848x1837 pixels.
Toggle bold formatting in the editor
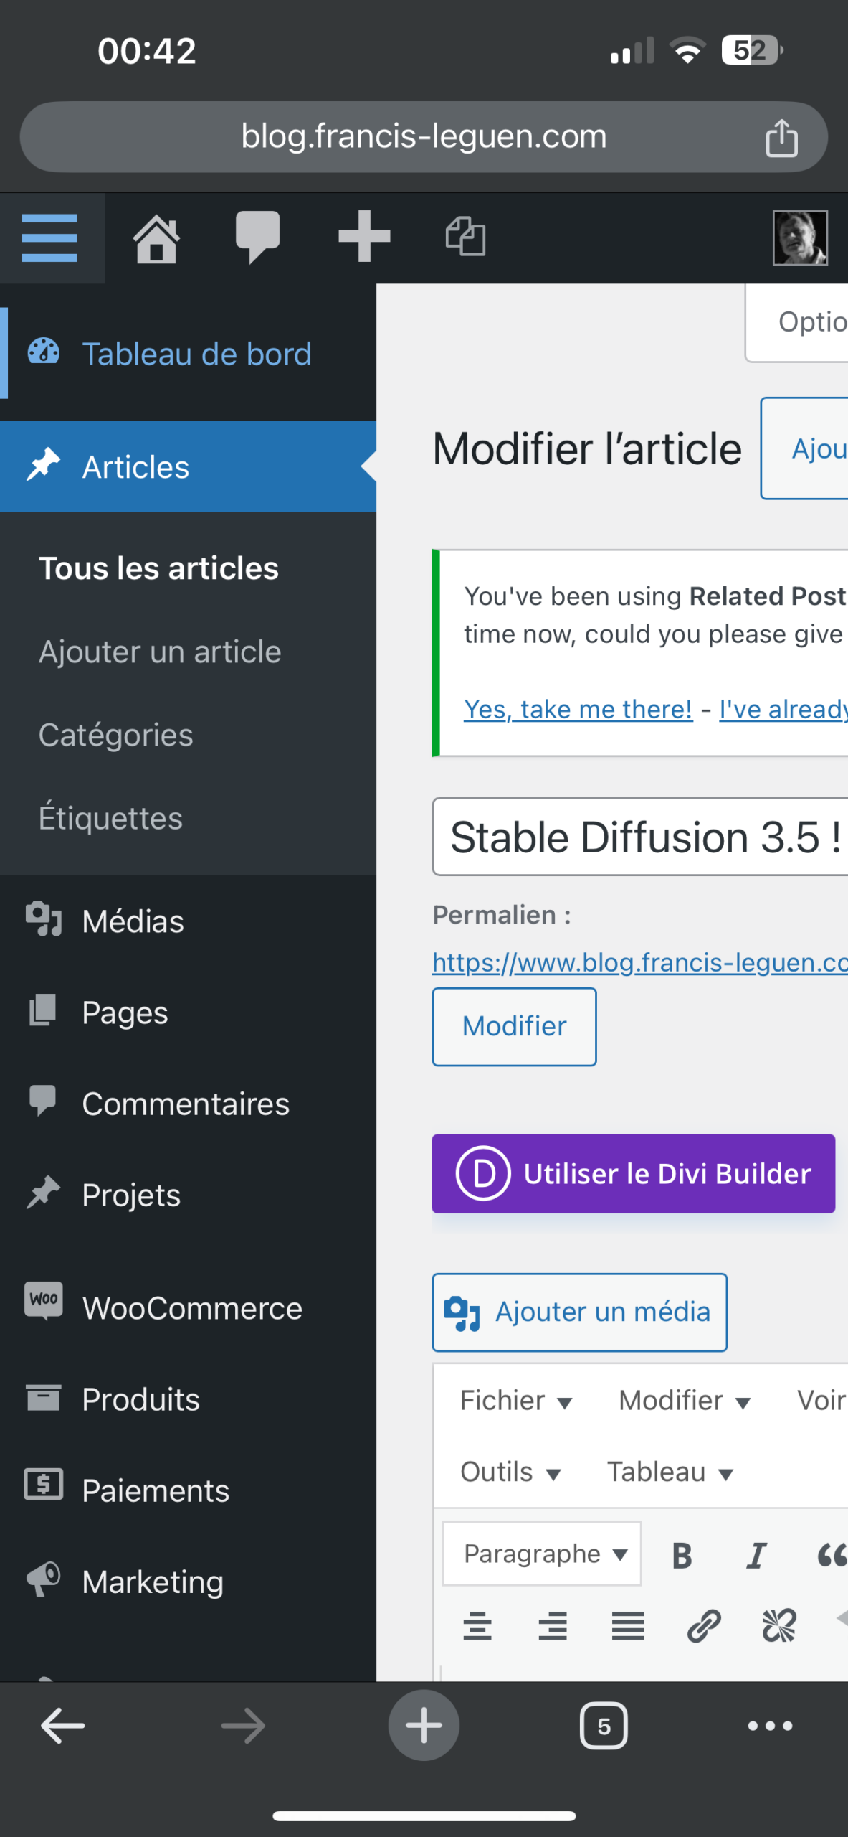coord(682,1555)
